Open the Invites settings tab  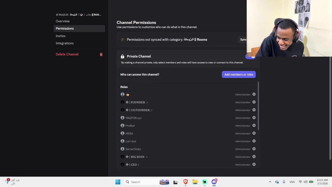(x=79, y=36)
